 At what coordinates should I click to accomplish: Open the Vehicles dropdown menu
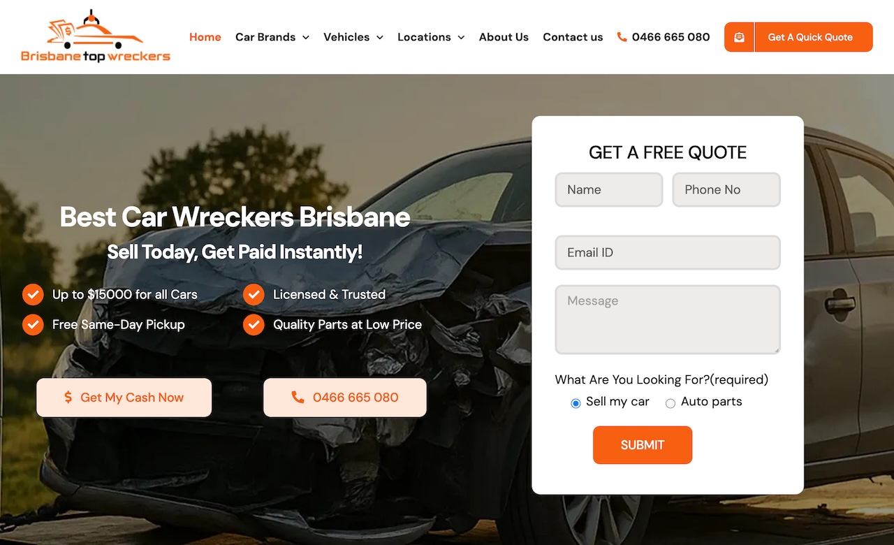[x=353, y=37]
